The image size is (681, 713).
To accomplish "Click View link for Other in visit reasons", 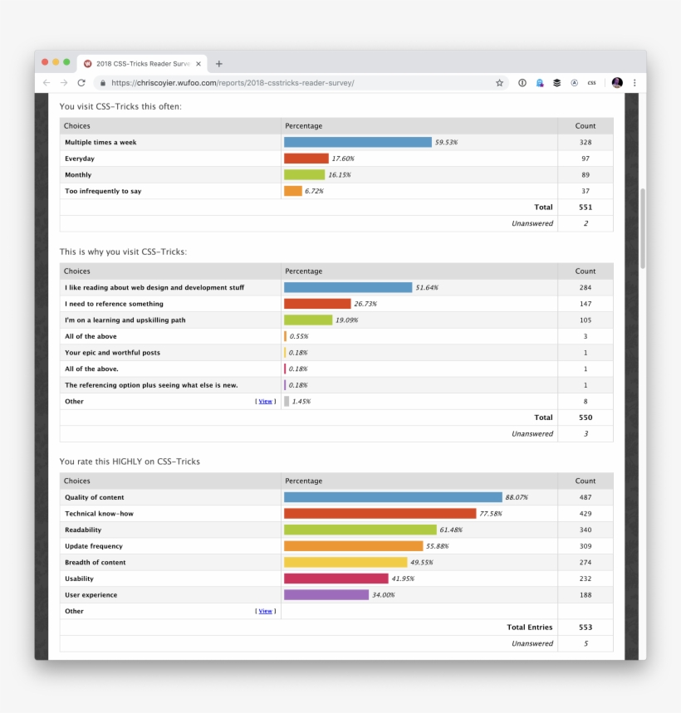I will tap(265, 402).
